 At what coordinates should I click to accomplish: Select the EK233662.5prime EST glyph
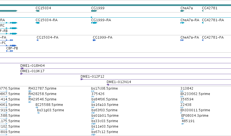pos(182,97)
